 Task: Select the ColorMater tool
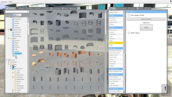[x=116, y=34]
